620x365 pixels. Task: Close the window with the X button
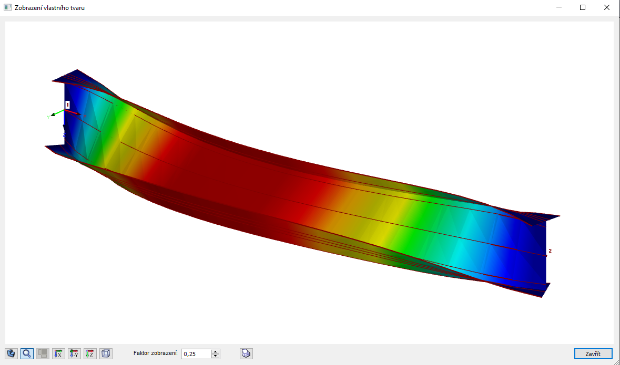606,7
